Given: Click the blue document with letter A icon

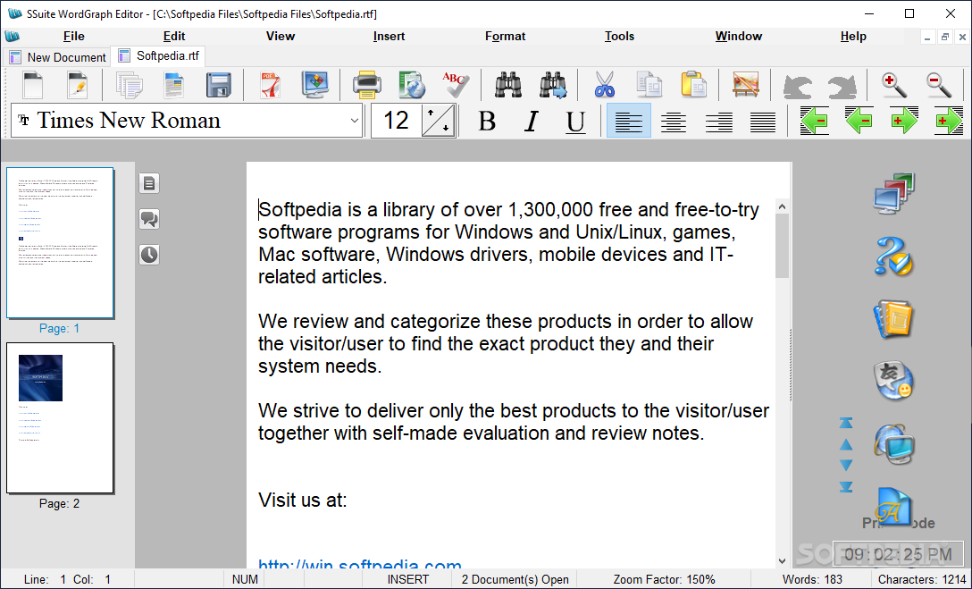Looking at the screenshot, I should click(893, 507).
